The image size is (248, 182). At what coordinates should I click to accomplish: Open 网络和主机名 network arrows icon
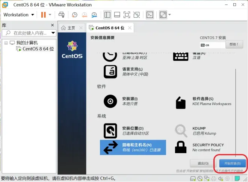[x=110, y=147]
